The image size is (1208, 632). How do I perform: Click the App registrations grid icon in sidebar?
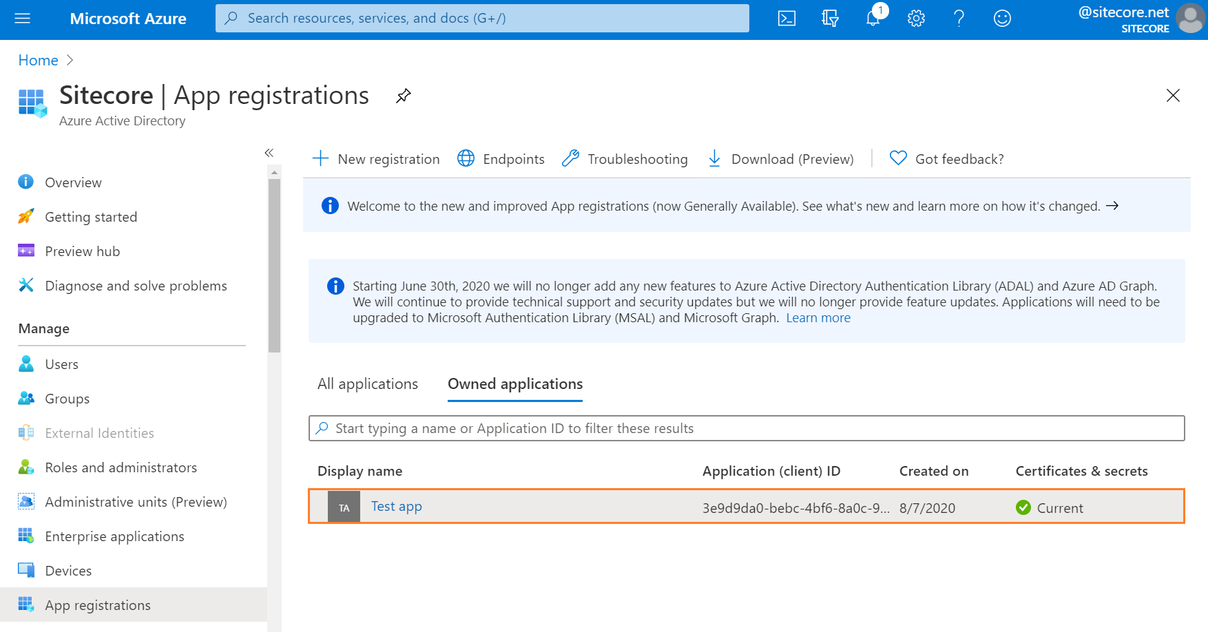25,604
